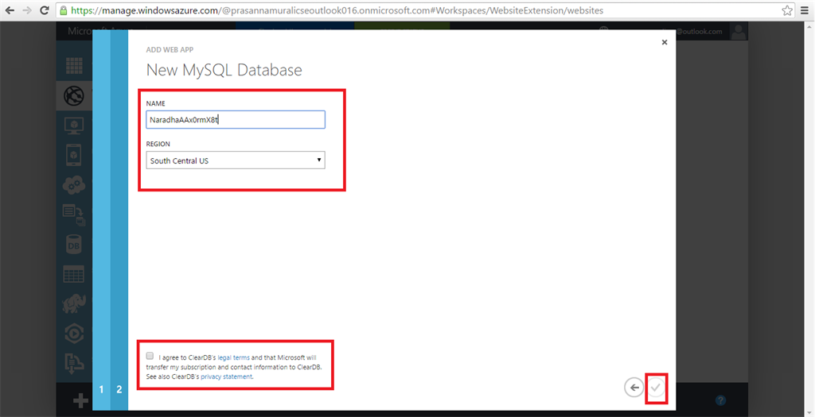Open SQL Databases DB icon in sidebar
Screen dimensions: 815x417
point(74,245)
